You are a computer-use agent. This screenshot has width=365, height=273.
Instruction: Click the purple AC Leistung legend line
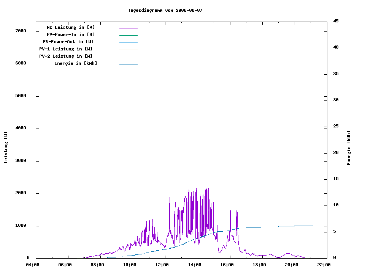point(128,28)
